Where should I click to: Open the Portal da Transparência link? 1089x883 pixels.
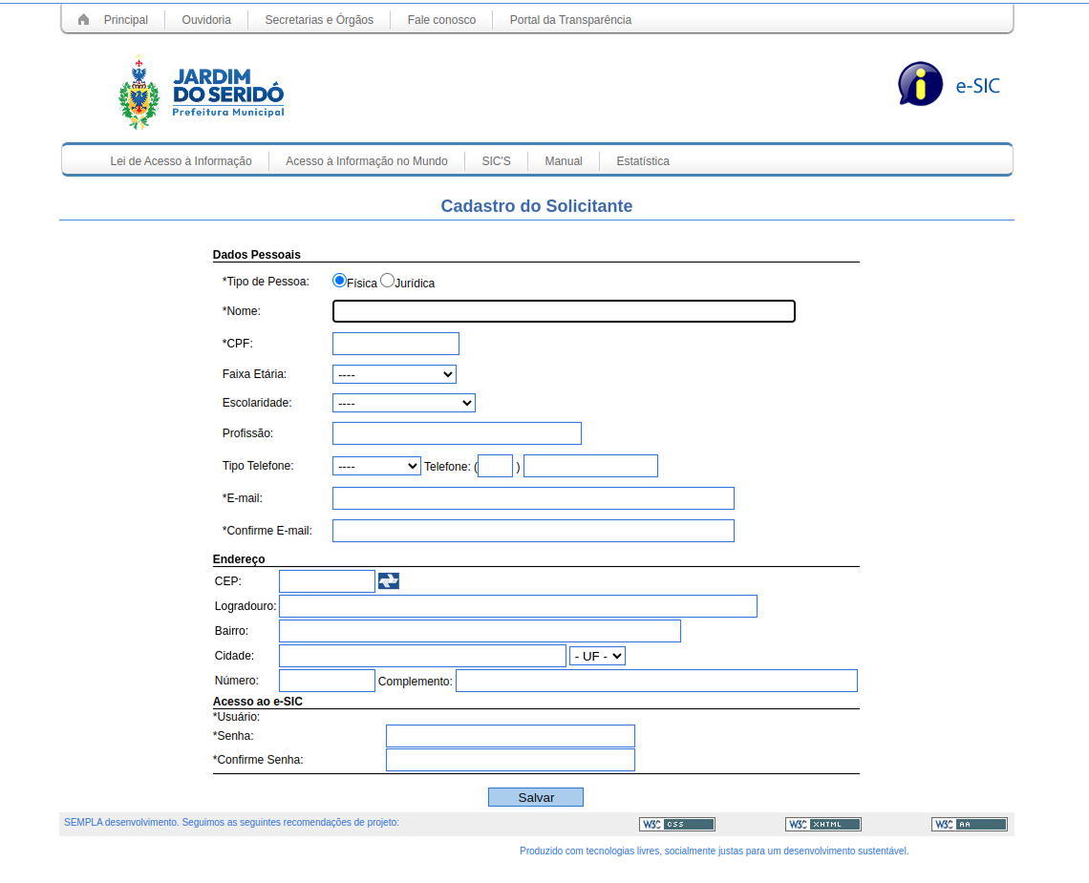pyautogui.click(x=570, y=20)
